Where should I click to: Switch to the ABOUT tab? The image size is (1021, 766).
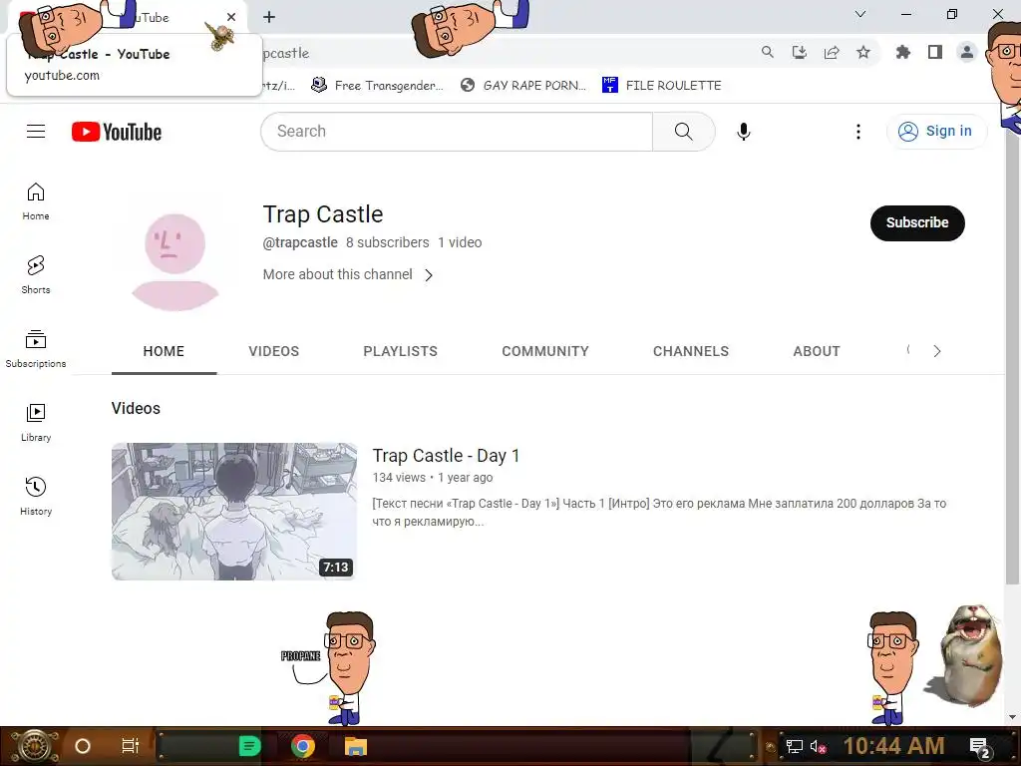click(817, 351)
